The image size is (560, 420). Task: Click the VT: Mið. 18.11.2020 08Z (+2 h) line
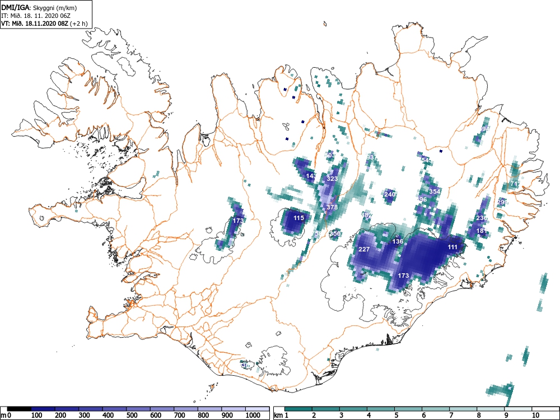tap(44, 24)
